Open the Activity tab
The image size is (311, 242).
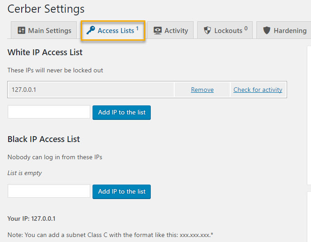(170, 30)
